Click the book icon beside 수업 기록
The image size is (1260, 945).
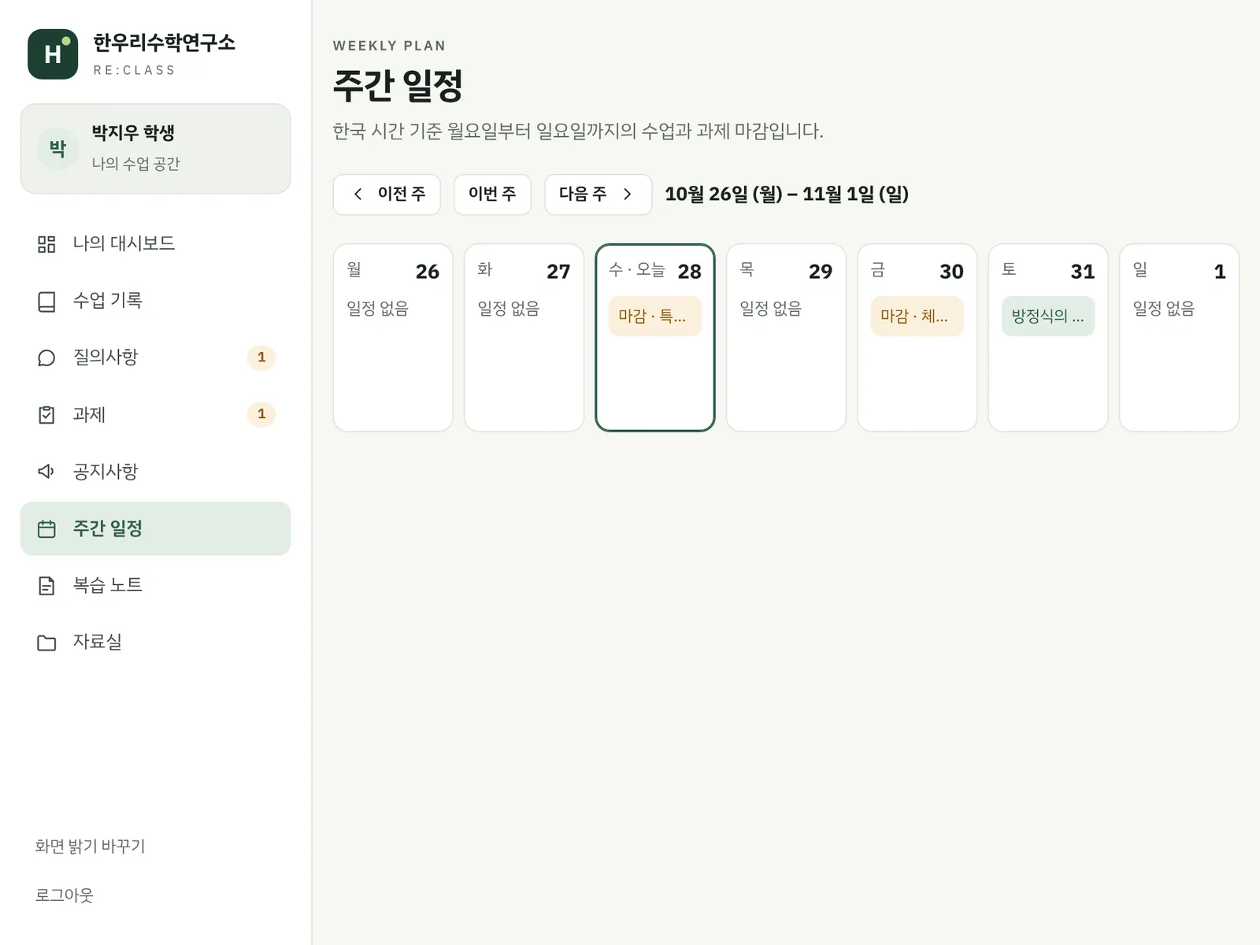(46, 301)
